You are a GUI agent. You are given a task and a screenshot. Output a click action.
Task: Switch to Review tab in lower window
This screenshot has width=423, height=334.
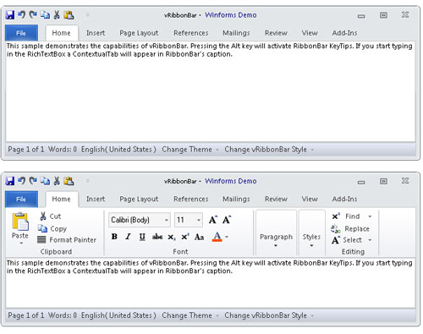276,199
